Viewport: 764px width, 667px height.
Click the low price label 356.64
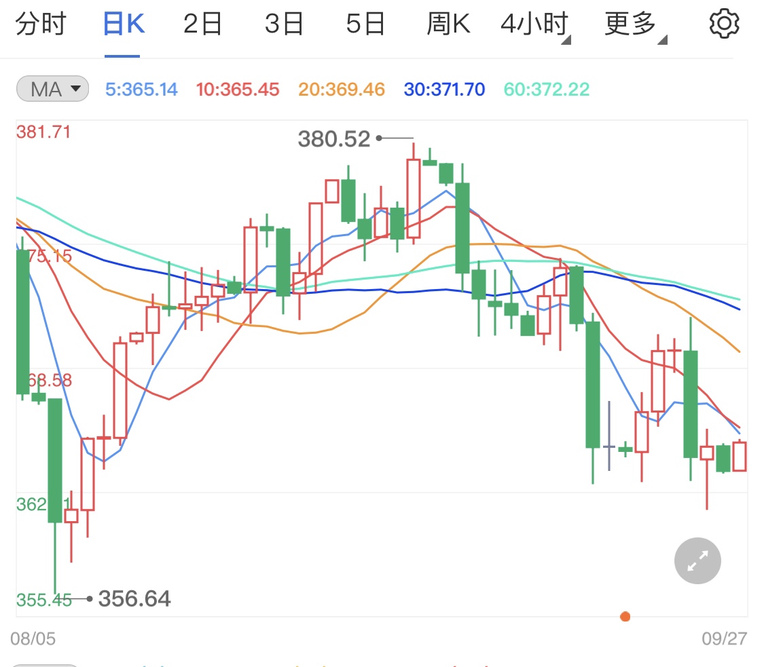(134, 598)
